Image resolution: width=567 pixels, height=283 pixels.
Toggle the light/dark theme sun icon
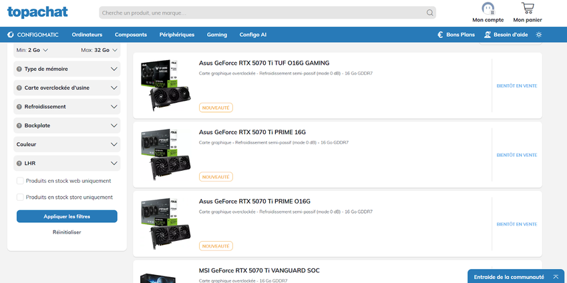[538, 35]
